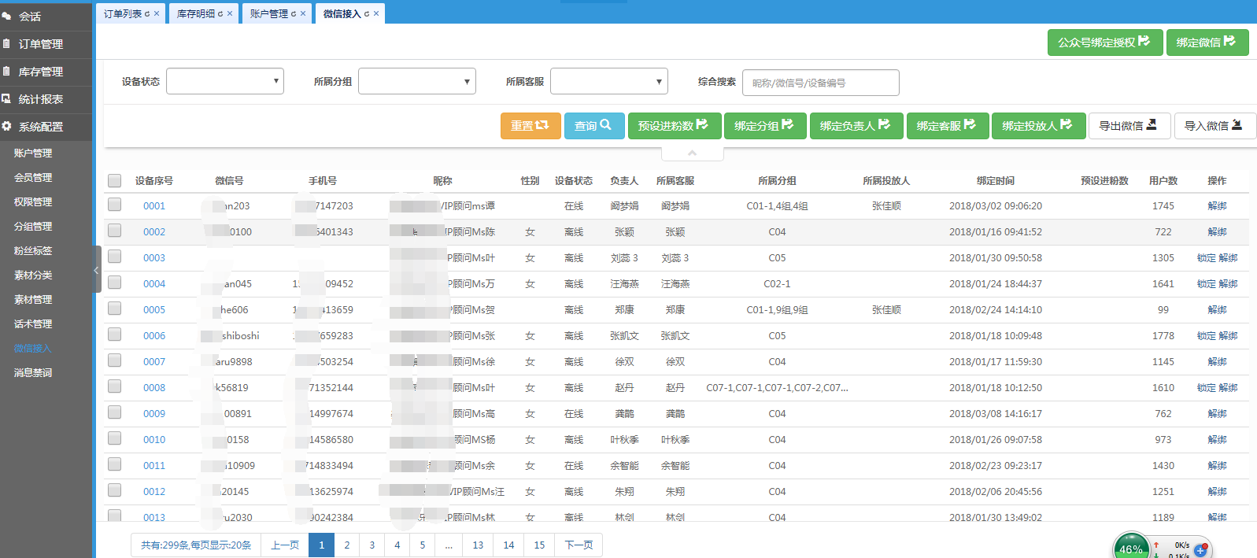
Task: Click the 360 accelerator 46% memory ball
Action: pyautogui.click(x=1131, y=546)
